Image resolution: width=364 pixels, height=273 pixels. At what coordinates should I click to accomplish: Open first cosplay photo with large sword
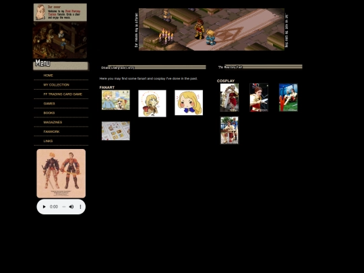pos(229,98)
